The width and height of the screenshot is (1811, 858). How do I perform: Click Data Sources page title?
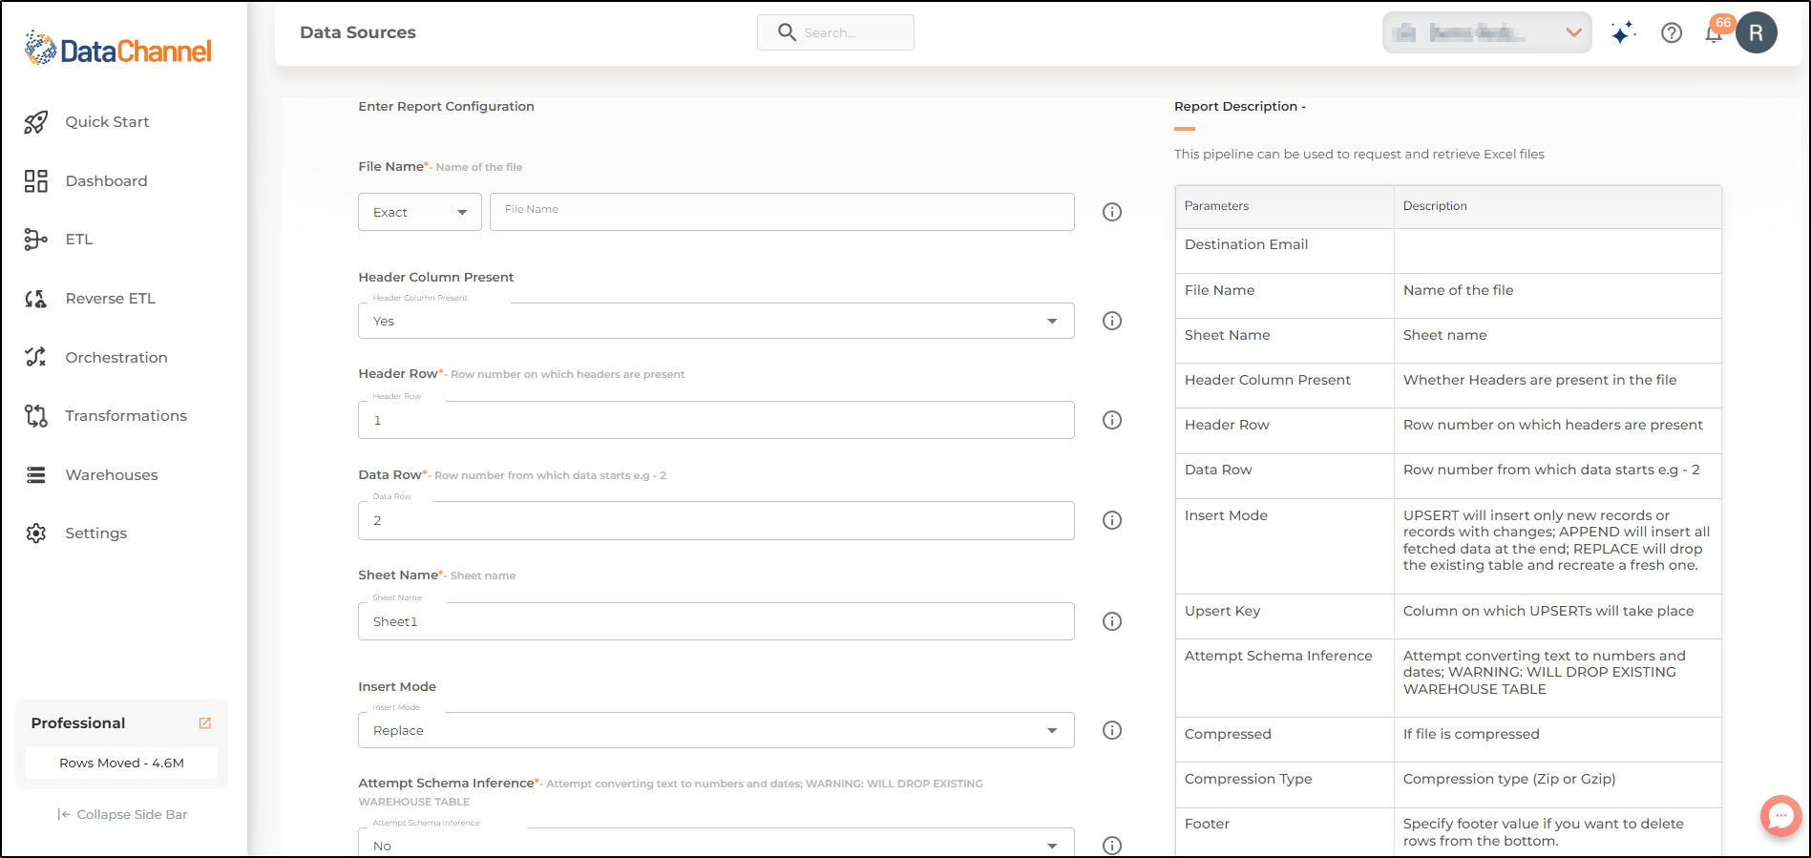[358, 32]
